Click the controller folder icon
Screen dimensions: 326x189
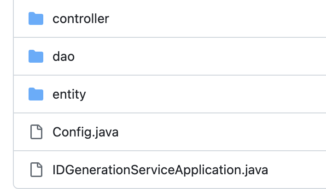[35, 19]
